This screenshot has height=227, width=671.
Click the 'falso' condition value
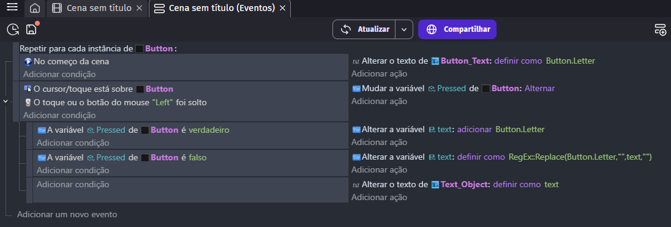pos(198,158)
